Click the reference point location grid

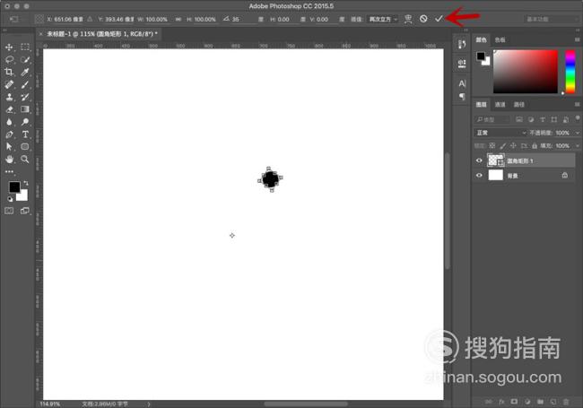click(x=39, y=19)
